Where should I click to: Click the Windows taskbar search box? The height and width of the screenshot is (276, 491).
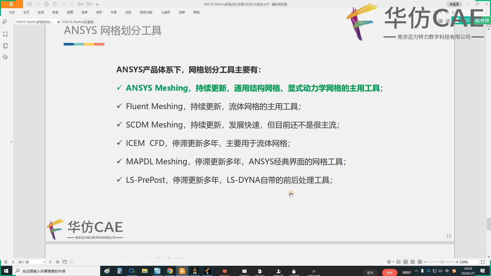tap(56, 271)
